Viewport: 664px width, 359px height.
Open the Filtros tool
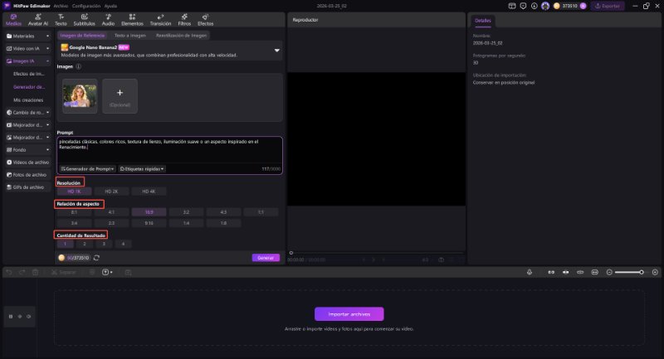[184, 20]
